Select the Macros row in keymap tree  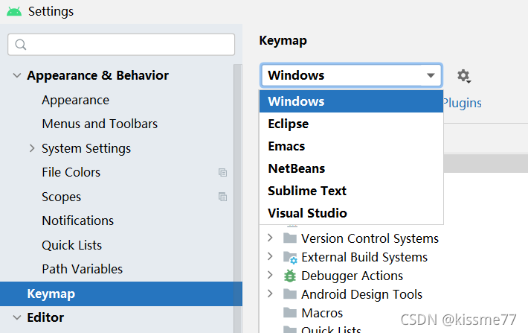click(322, 313)
